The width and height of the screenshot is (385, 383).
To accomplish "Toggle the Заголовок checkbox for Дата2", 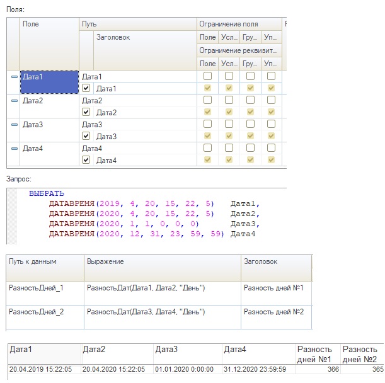I will 86,112.
